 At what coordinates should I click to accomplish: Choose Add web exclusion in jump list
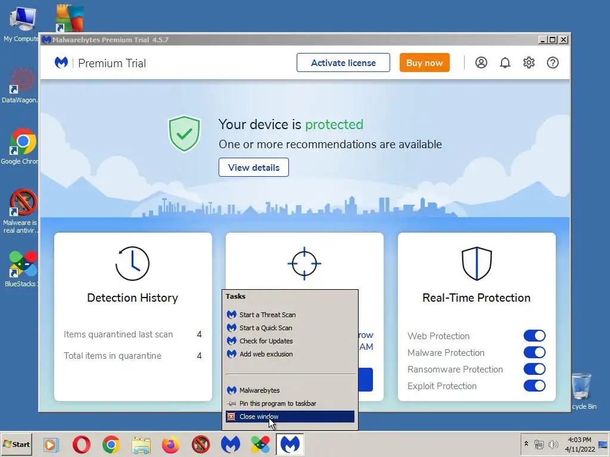click(290, 354)
